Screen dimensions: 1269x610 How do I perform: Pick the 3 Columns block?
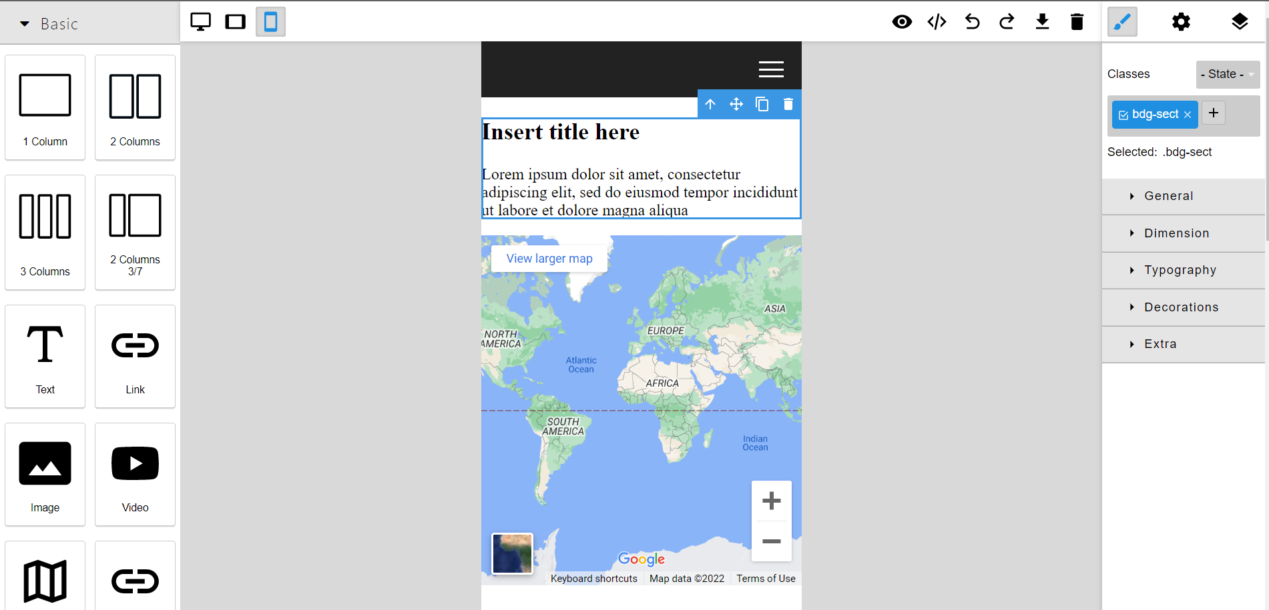tap(45, 232)
